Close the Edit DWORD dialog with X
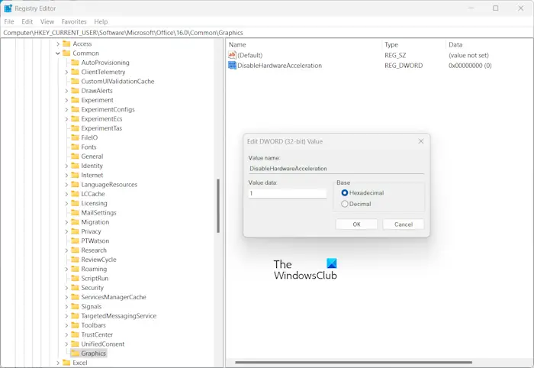 coord(421,141)
